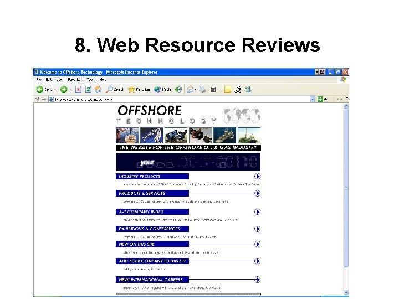Screen dimensions: 399x299
Task: Open the Favorites menu
Action: [75, 80]
